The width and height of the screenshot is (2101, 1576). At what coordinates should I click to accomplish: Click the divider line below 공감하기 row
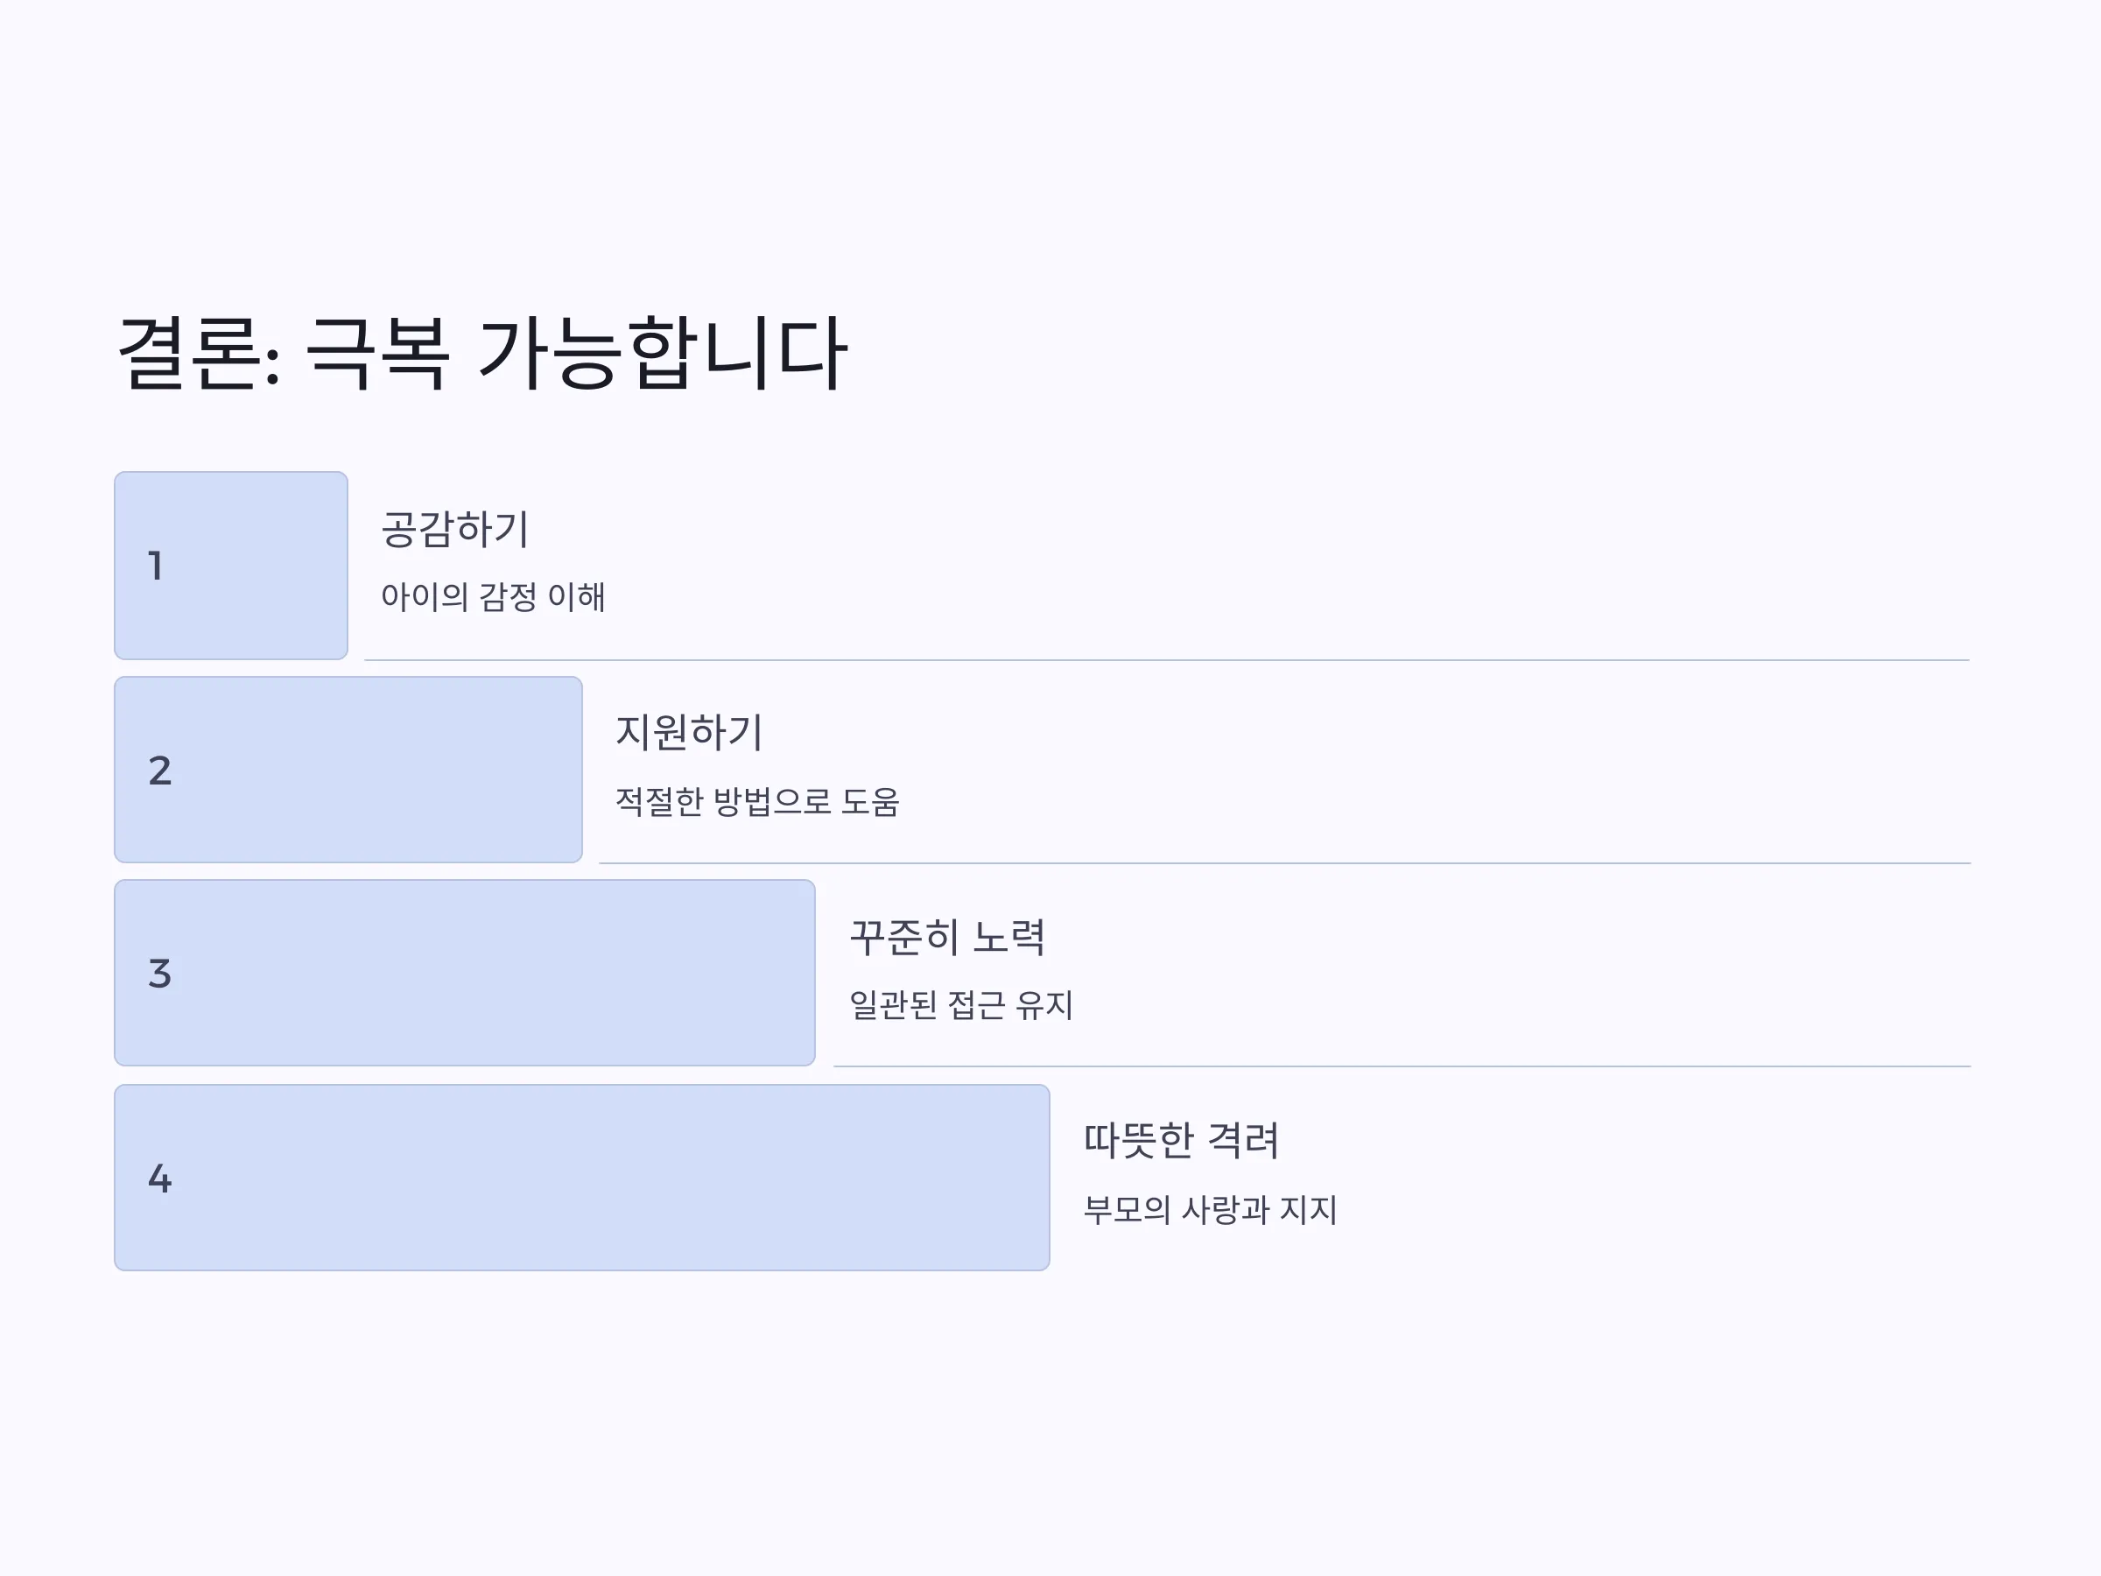click(1167, 659)
